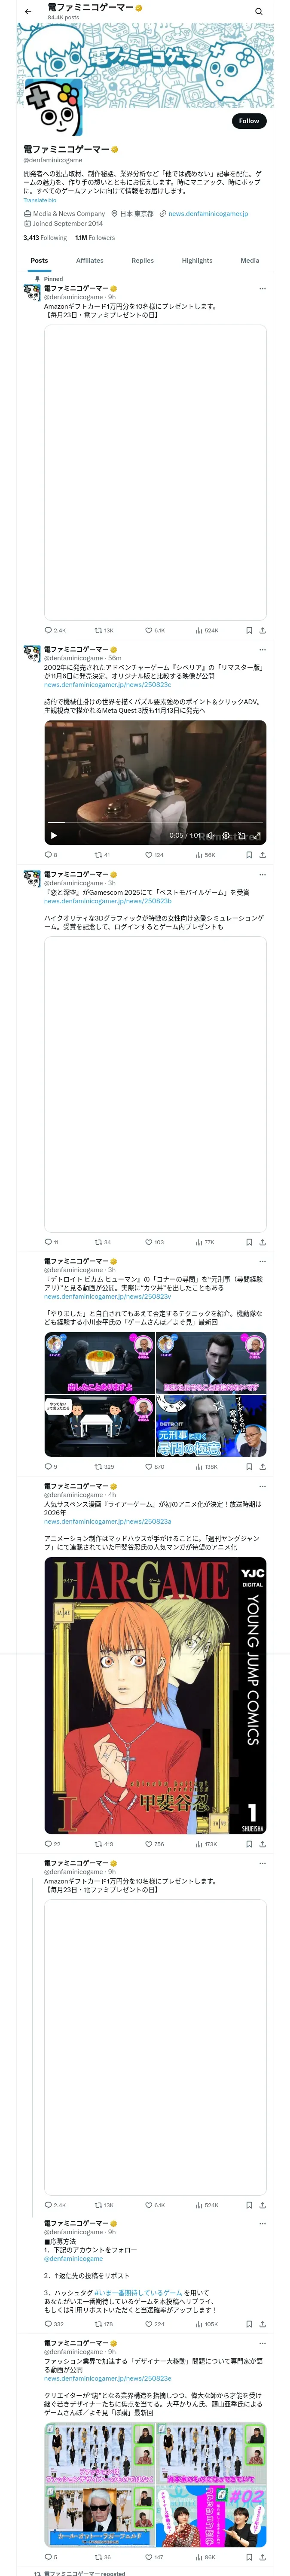290x2576 pixels.
Task: Bookmark the pinned post
Action: [x=249, y=630]
